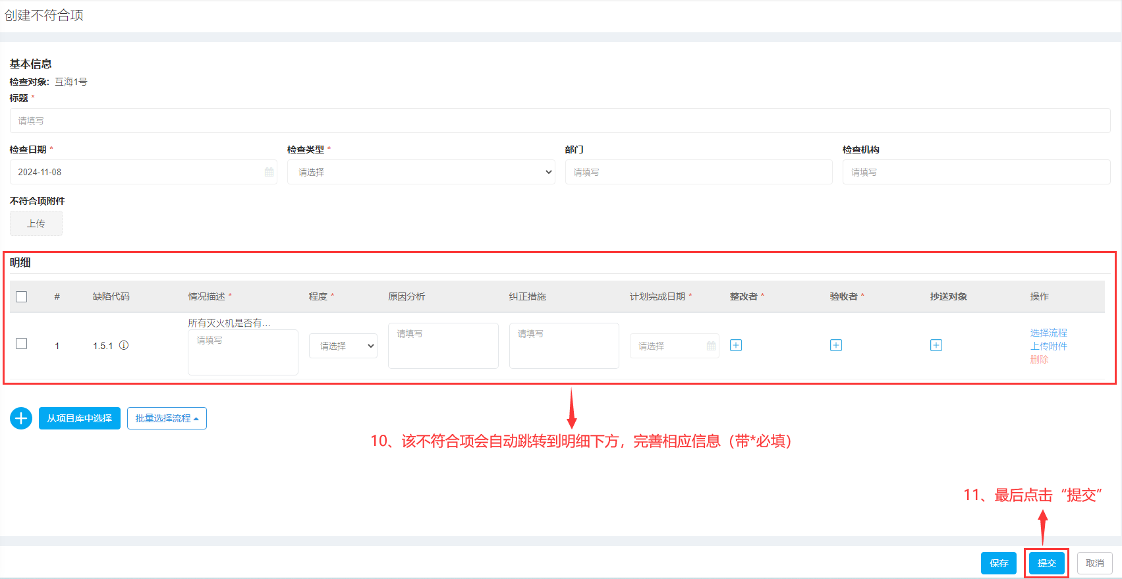The image size is (1122, 579).
Task: Click the 从项目库中选择 button
Action: (80, 418)
